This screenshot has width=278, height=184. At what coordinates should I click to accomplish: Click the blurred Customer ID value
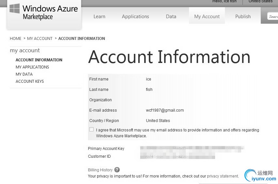pyautogui.click(x=178, y=156)
